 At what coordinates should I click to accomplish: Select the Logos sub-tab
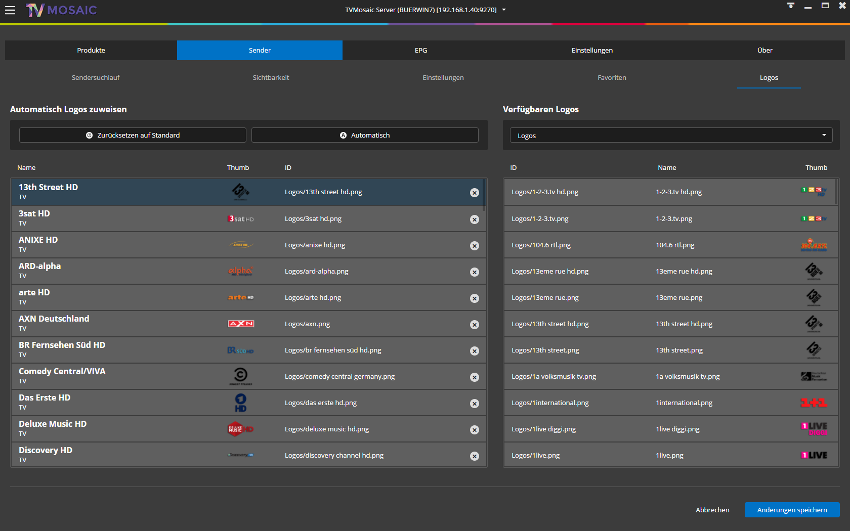point(769,77)
